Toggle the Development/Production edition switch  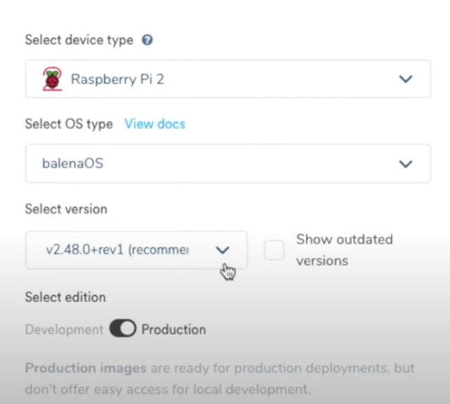point(122,330)
